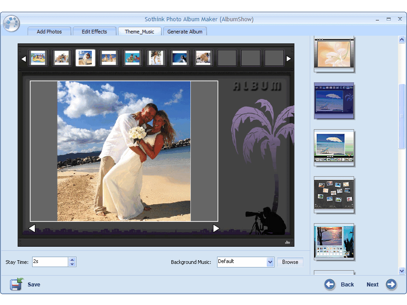407x305 pixels.
Task: Click the blue Next arrow icon
Action: pos(391,284)
